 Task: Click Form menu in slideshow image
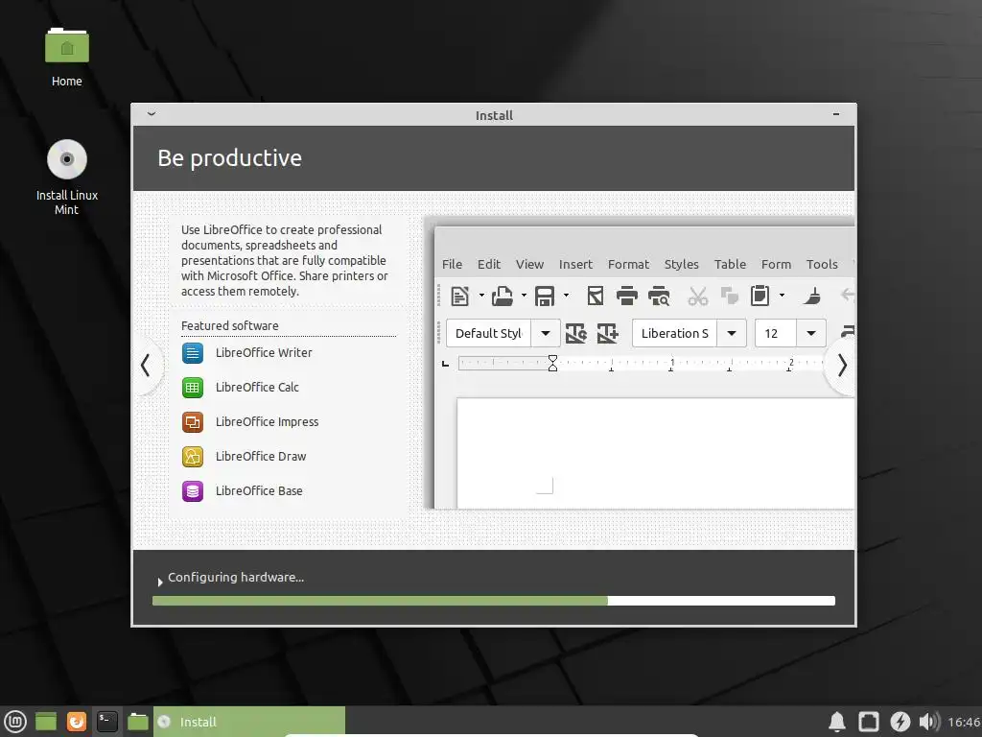tap(776, 265)
